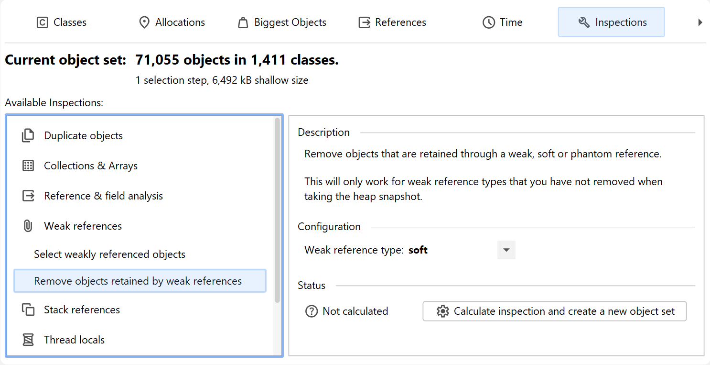This screenshot has height=365, width=710.
Task: Click the Thread locals spool icon
Action: click(x=28, y=340)
